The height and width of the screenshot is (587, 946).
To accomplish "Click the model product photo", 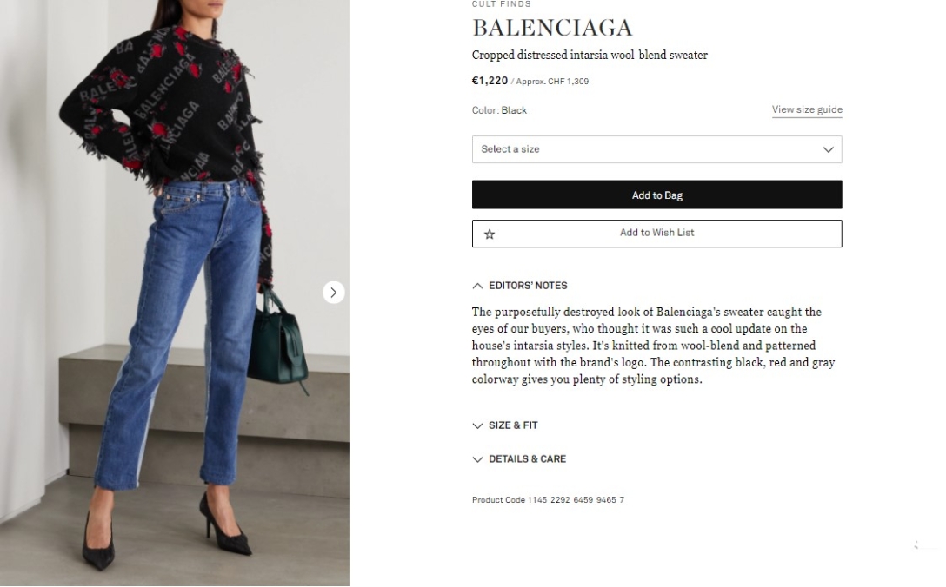I will coord(175,293).
